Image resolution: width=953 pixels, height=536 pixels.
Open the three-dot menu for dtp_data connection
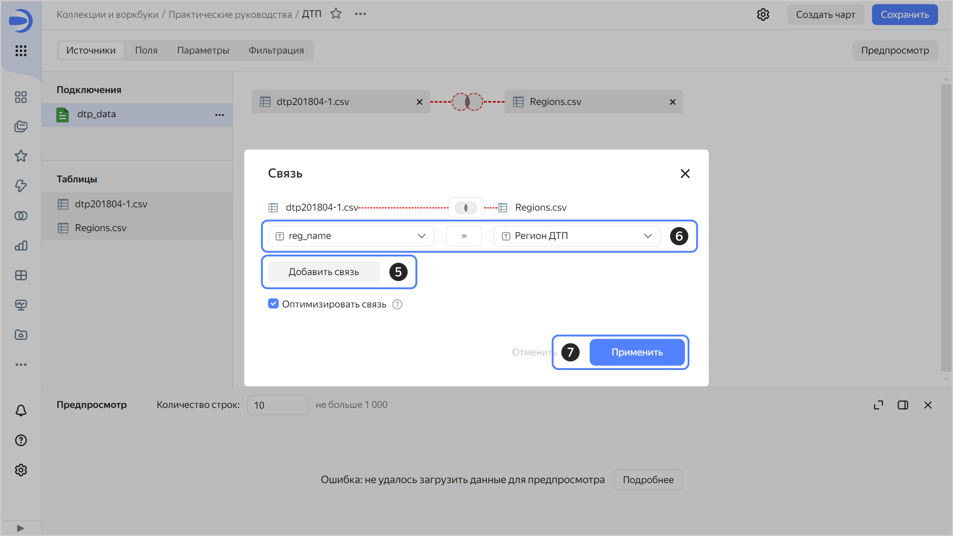click(x=219, y=115)
